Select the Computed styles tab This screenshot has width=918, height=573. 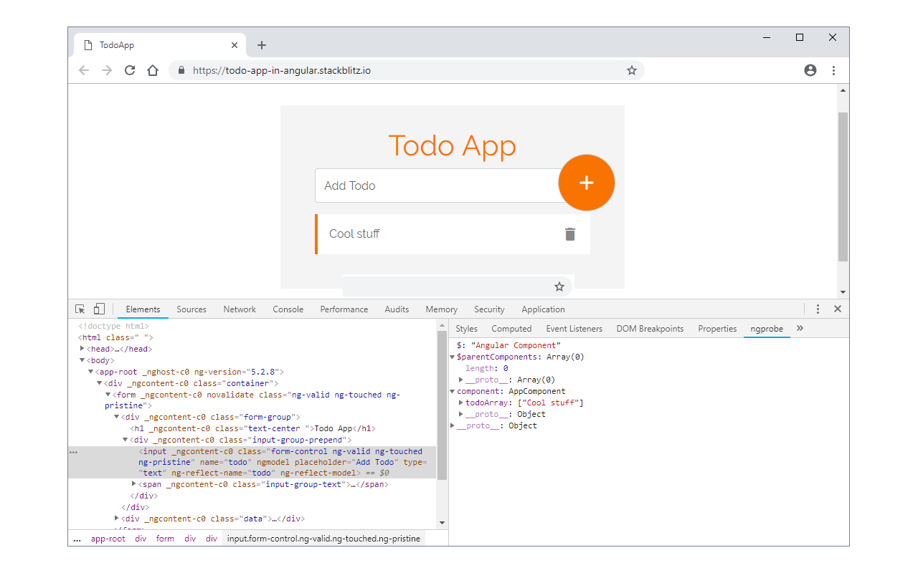[511, 329]
